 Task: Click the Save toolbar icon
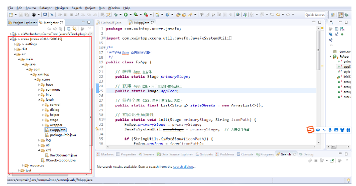tap(21, 15)
